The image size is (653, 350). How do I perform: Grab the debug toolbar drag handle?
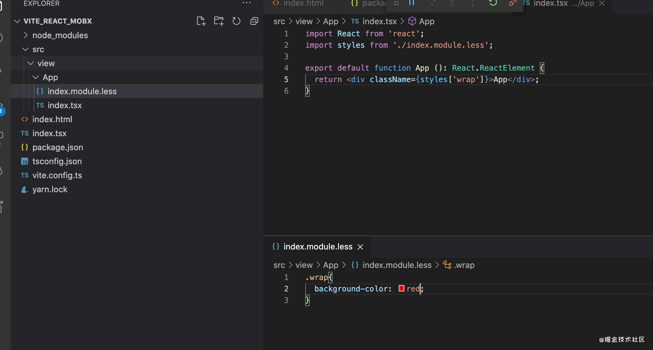pos(396,3)
